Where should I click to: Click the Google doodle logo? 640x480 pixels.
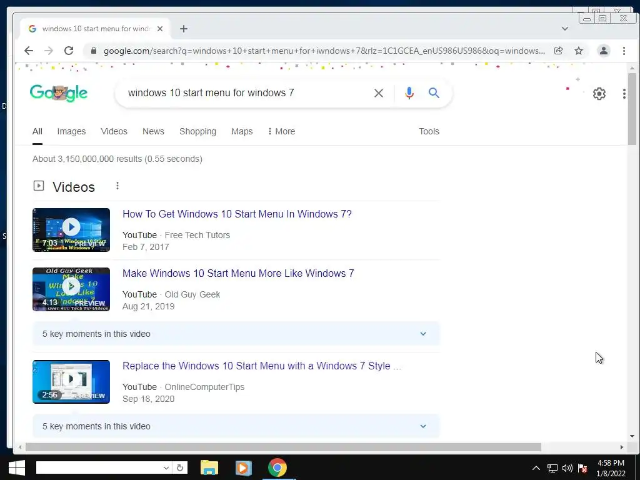(x=59, y=93)
